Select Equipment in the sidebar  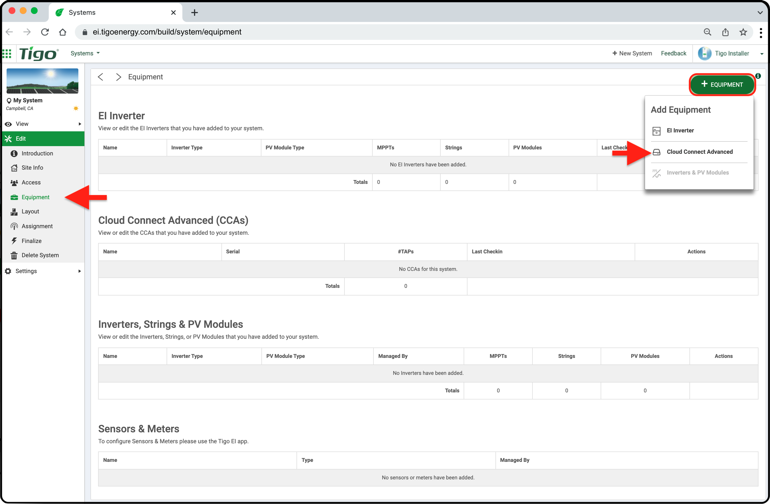tap(35, 197)
